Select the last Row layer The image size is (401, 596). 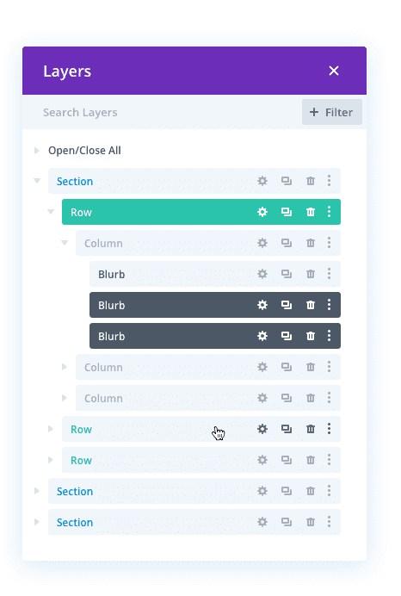coord(201,460)
